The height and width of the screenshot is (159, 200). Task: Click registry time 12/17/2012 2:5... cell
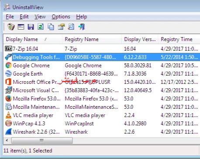click(x=179, y=82)
